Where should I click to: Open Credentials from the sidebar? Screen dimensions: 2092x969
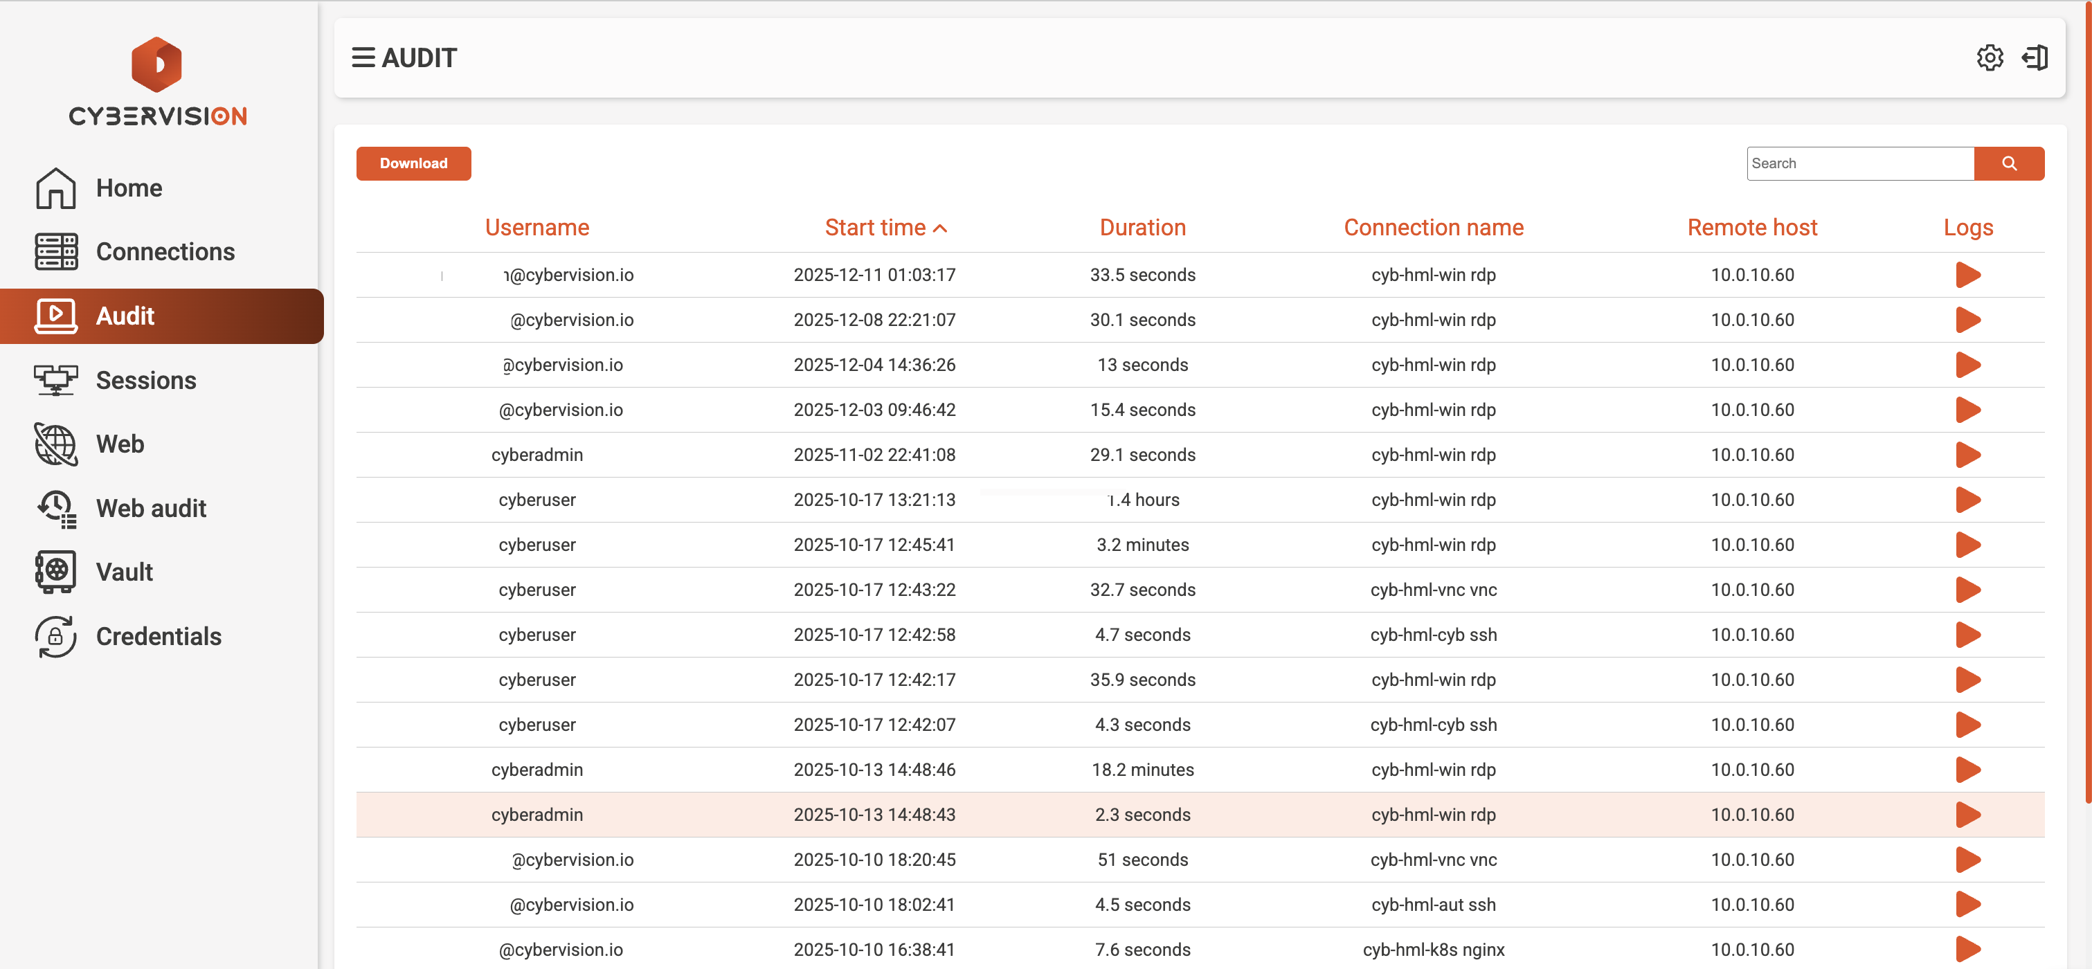[159, 636]
